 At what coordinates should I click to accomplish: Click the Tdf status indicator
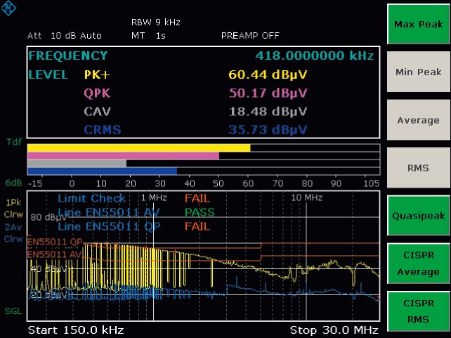point(14,142)
